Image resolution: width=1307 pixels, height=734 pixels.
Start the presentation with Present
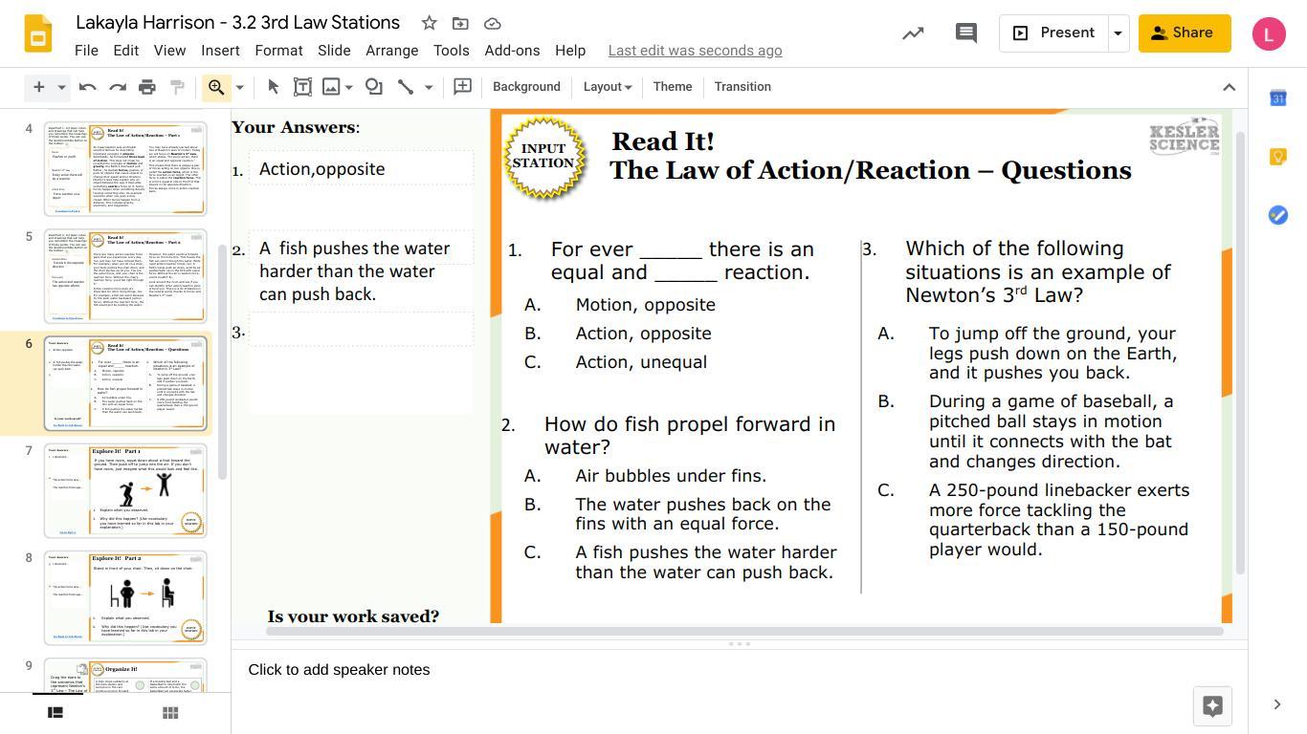pos(1053,33)
